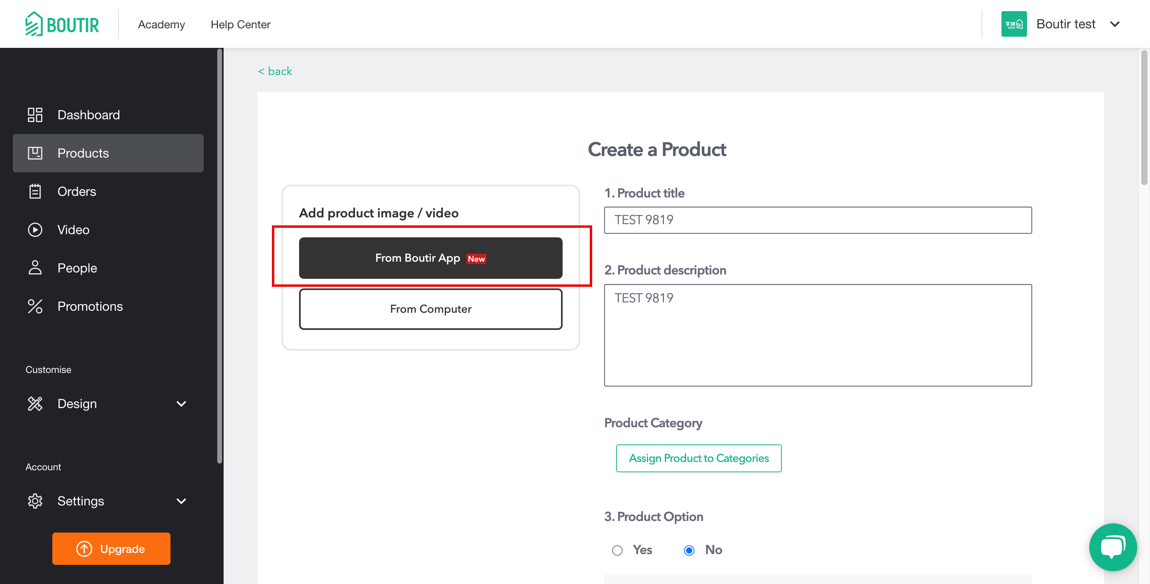Open the Orders section
The height and width of the screenshot is (584, 1150).
coord(108,191)
